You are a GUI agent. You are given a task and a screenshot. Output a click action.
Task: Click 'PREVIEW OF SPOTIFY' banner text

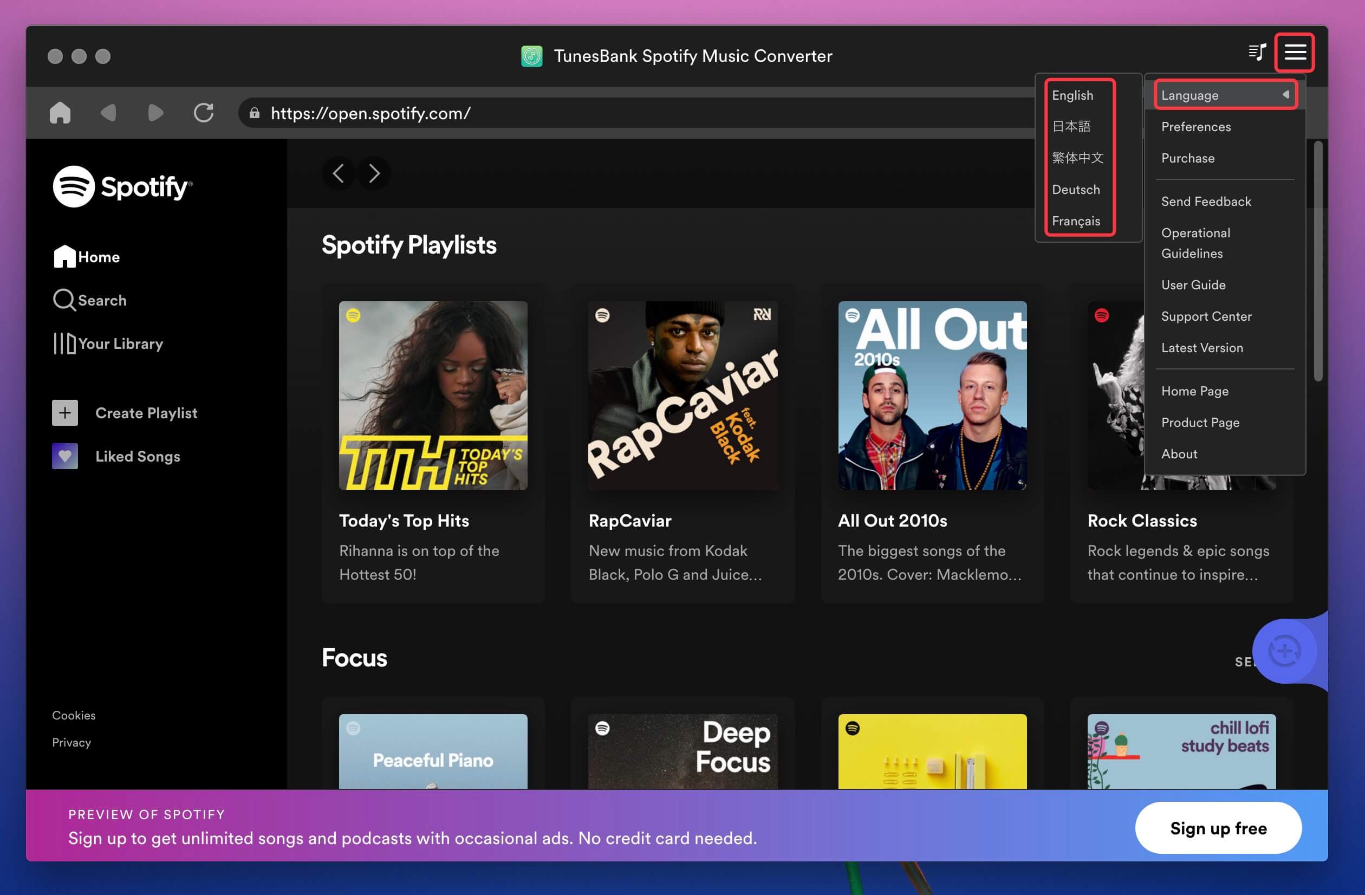(147, 814)
